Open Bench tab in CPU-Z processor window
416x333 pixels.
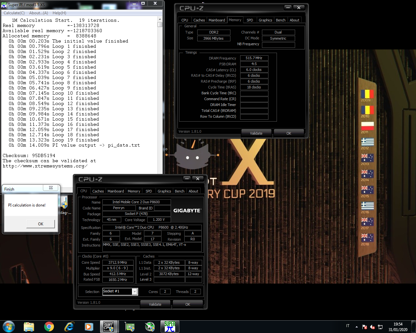[x=180, y=191]
